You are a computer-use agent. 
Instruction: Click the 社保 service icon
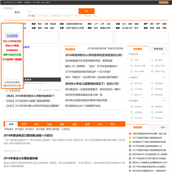point(131,60)
